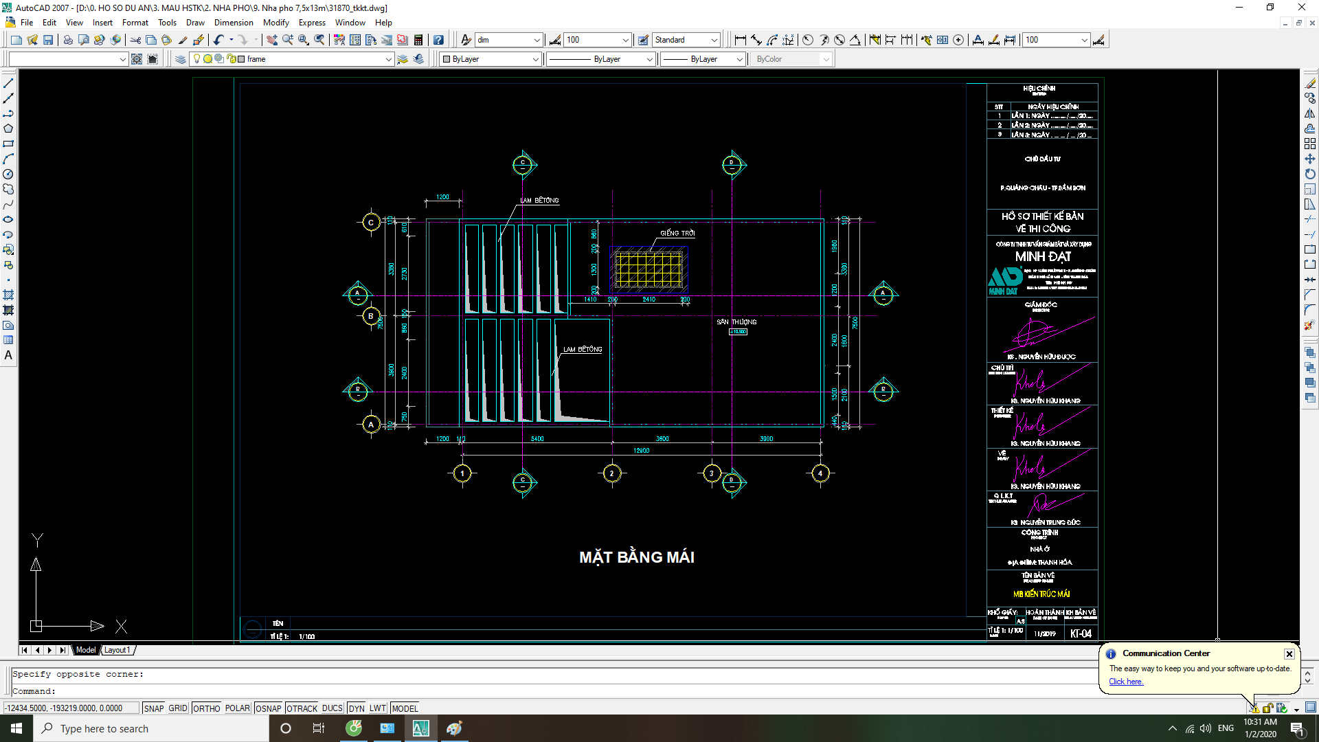Image resolution: width=1319 pixels, height=742 pixels.
Task: Select the Polygon draw tool
Action: (8, 128)
